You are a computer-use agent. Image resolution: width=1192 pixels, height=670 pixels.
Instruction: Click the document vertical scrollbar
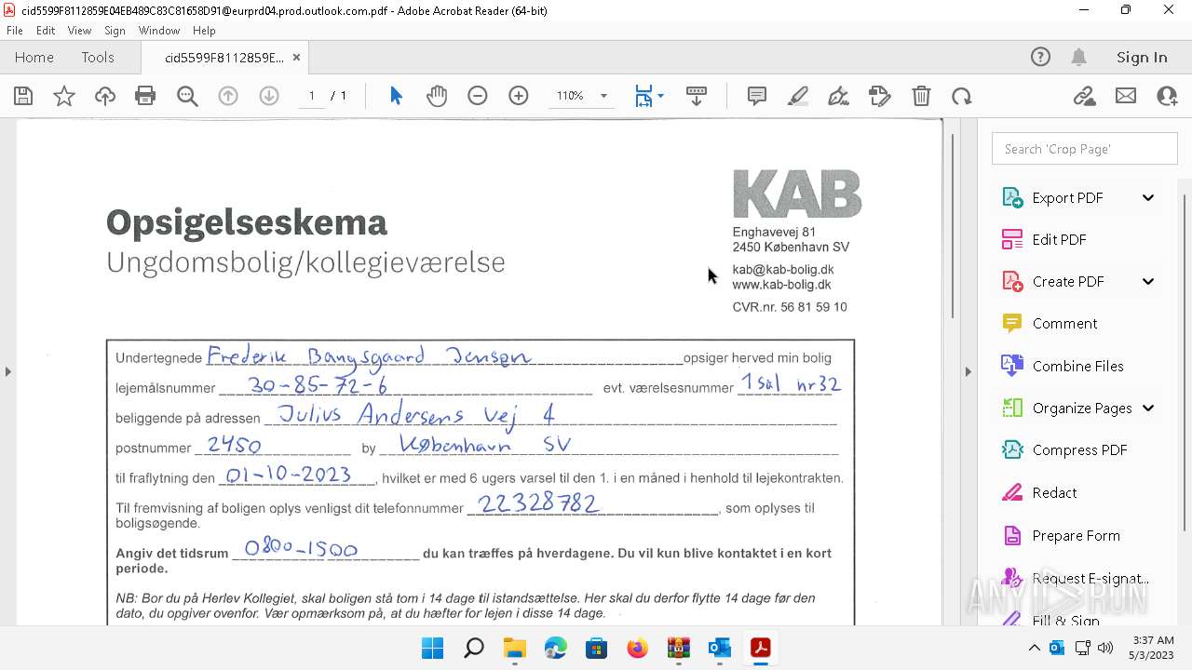[953, 227]
